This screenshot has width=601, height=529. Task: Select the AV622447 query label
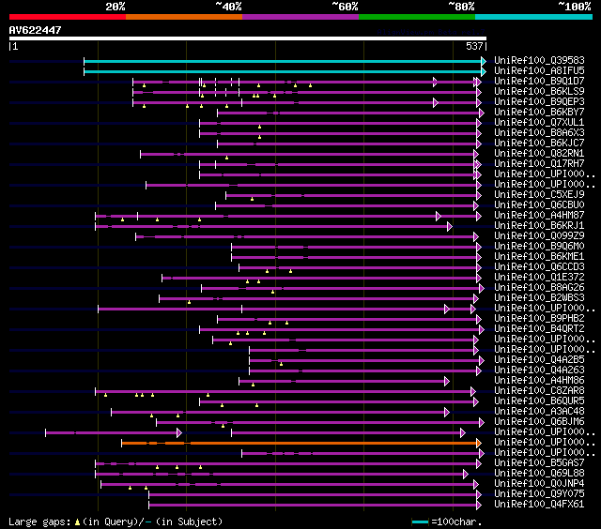click(36, 30)
